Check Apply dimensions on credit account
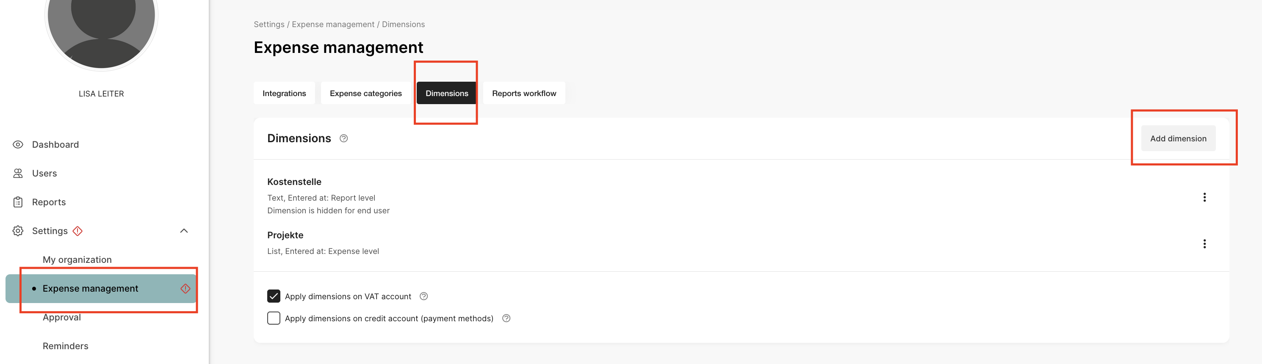Viewport: 1262px width, 364px height. pos(274,318)
